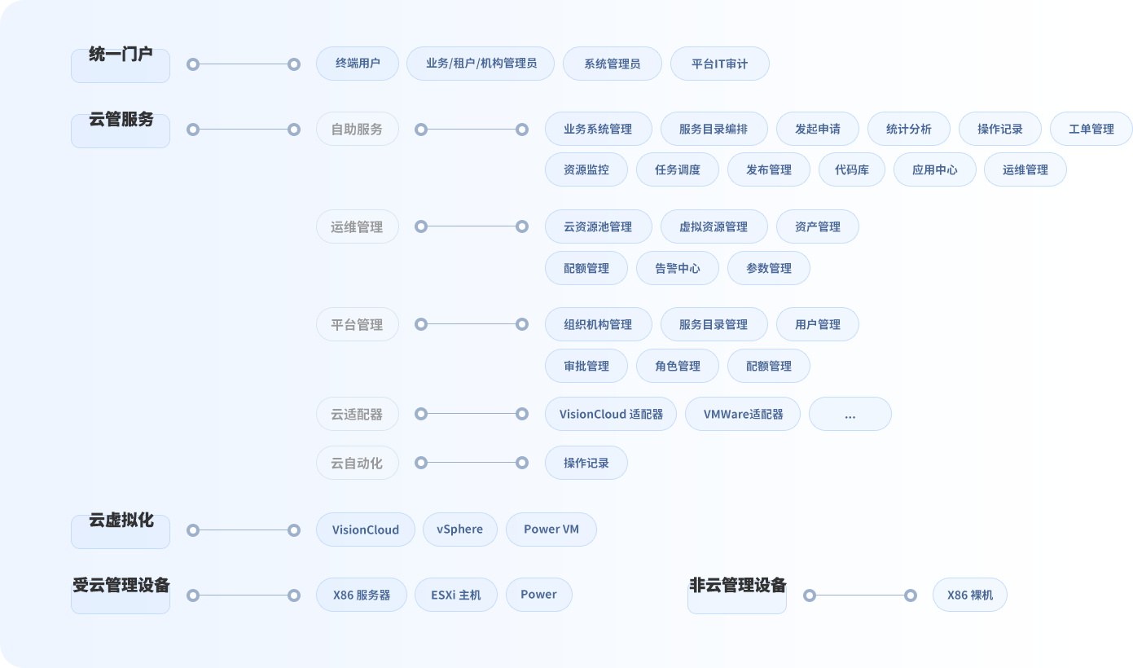The image size is (1133, 668).
Task: Open the 审批管理 pill
Action: pyautogui.click(x=586, y=366)
